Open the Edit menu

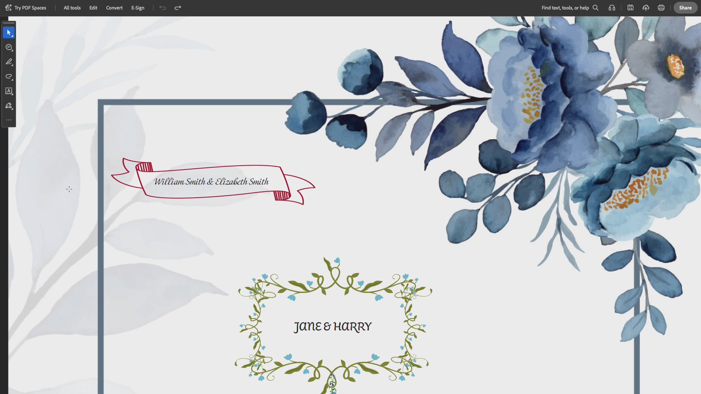pyautogui.click(x=93, y=8)
